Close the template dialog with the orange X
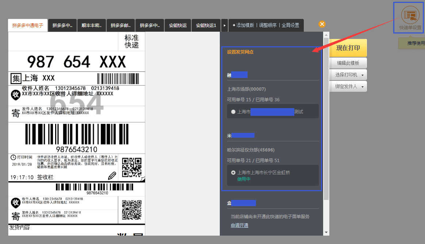 (322, 24)
